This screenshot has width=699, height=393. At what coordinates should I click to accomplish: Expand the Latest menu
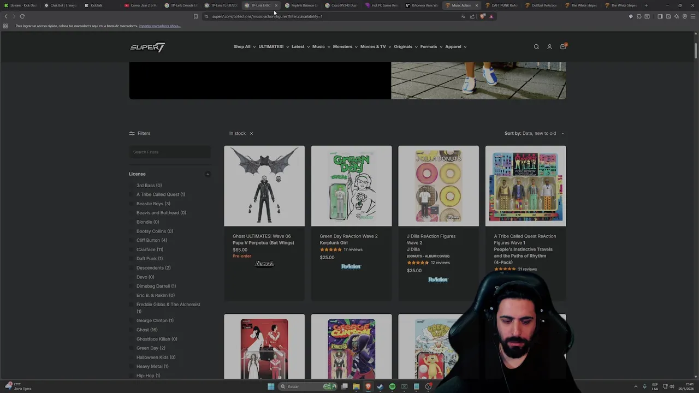coord(300,47)
